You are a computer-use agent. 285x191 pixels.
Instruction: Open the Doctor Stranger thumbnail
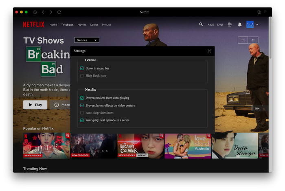click(x=235, y=146)
